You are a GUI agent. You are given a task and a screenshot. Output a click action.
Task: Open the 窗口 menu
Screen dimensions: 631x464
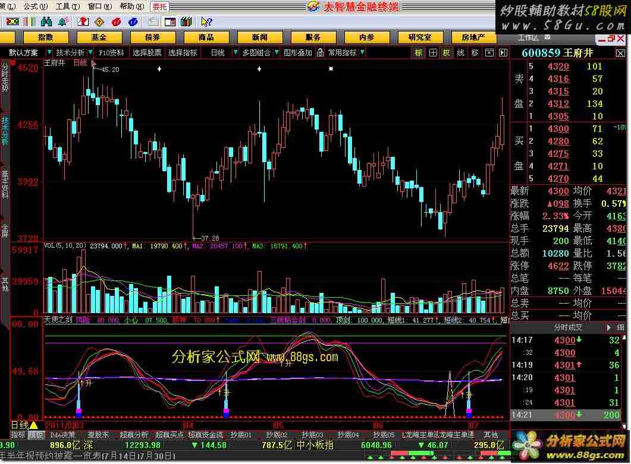tap(100, 7)
